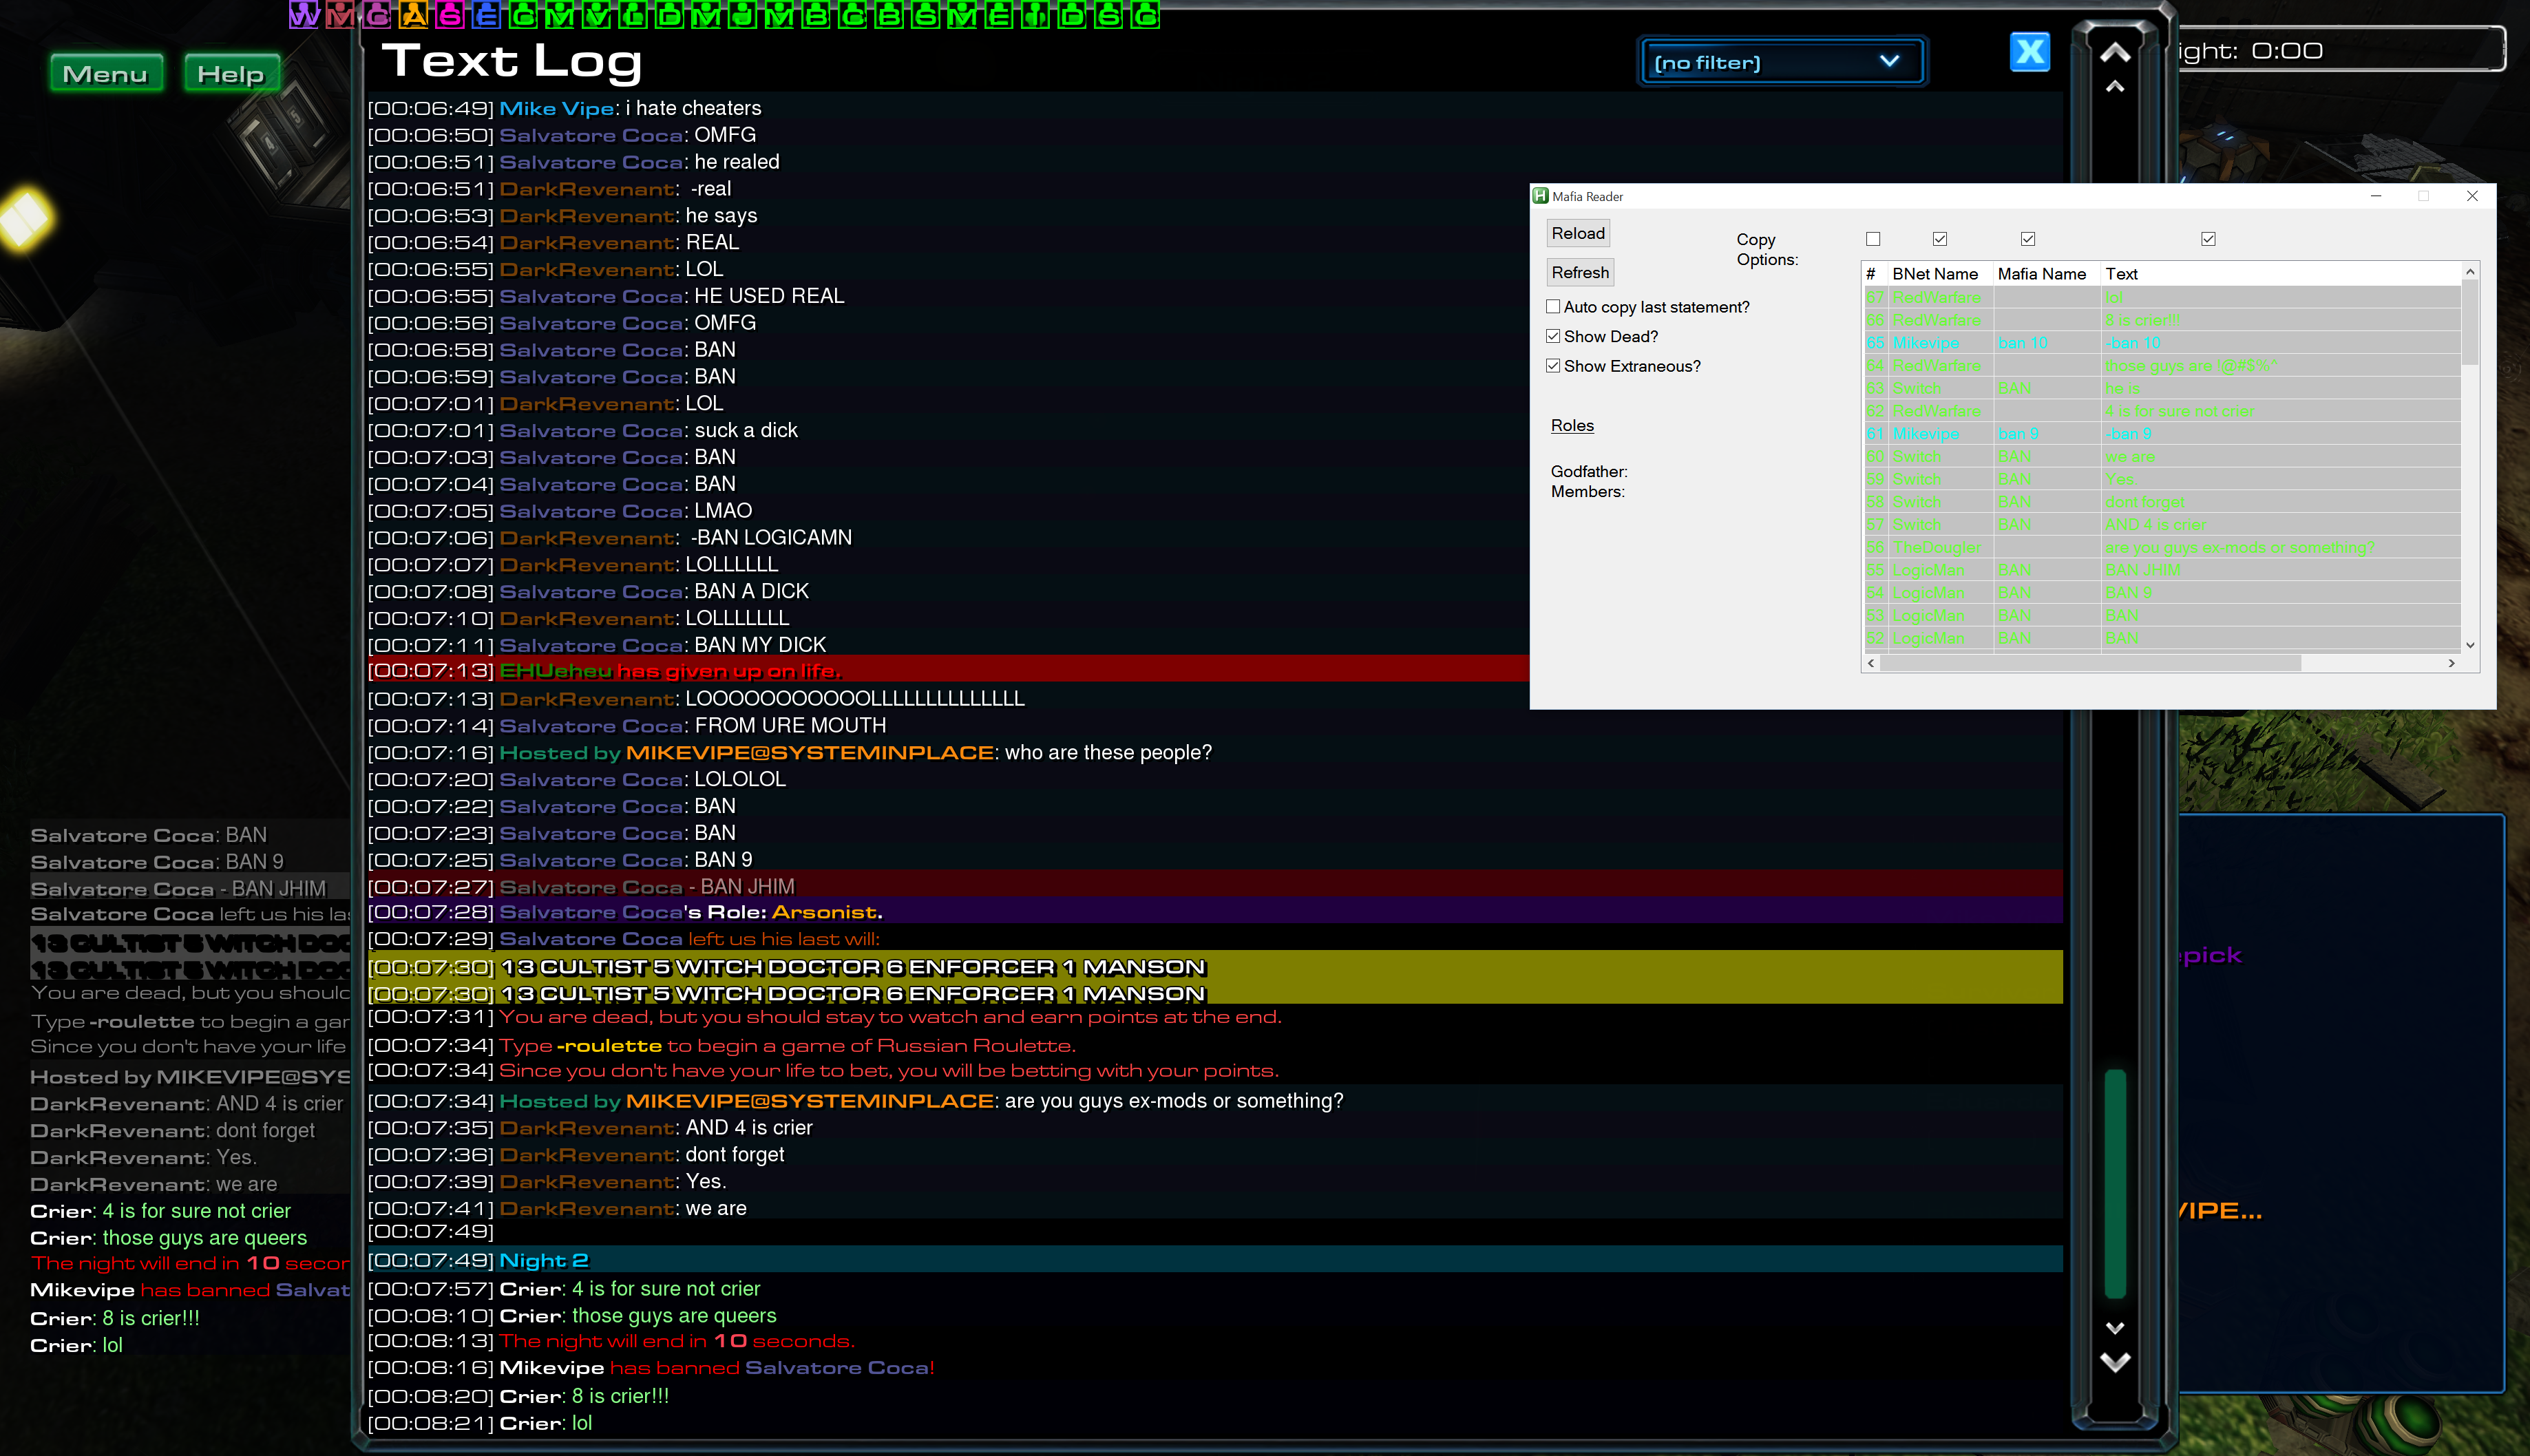Viewport: 2530px width, 1456px height.
Task: Select the orange A player icon
Action: [x=414, y=15]
